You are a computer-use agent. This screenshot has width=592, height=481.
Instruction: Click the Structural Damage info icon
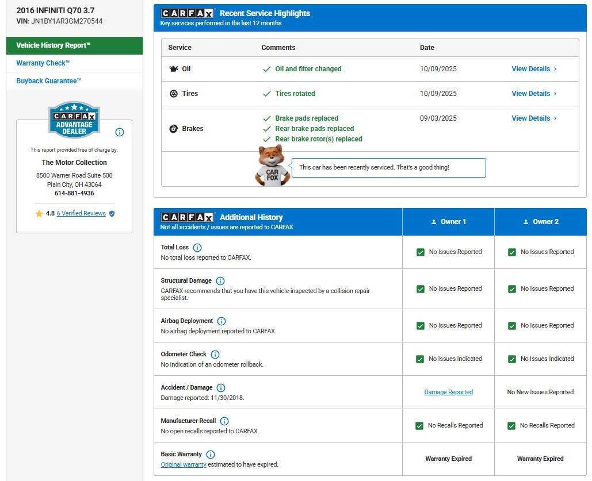(220, 281)
